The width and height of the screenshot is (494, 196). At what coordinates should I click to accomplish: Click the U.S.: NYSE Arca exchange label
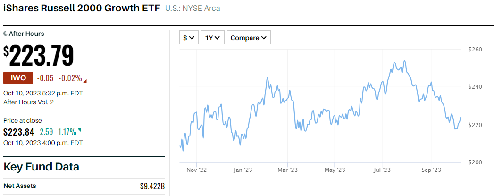pyautogui.click(x=193, y=9)
